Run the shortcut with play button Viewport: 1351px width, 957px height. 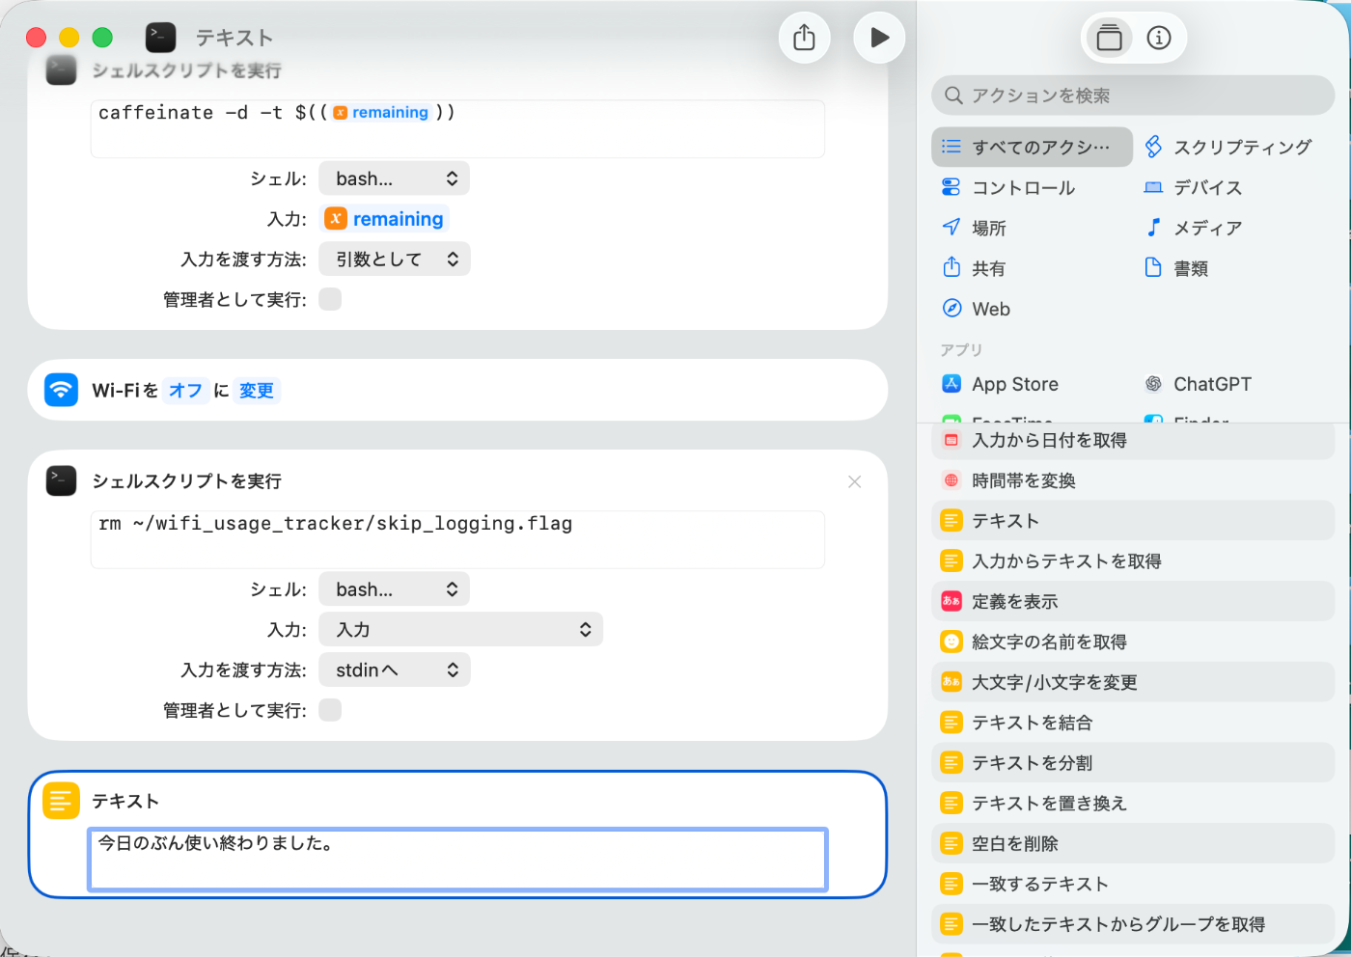pyautogui.click(x=879, y=38)
